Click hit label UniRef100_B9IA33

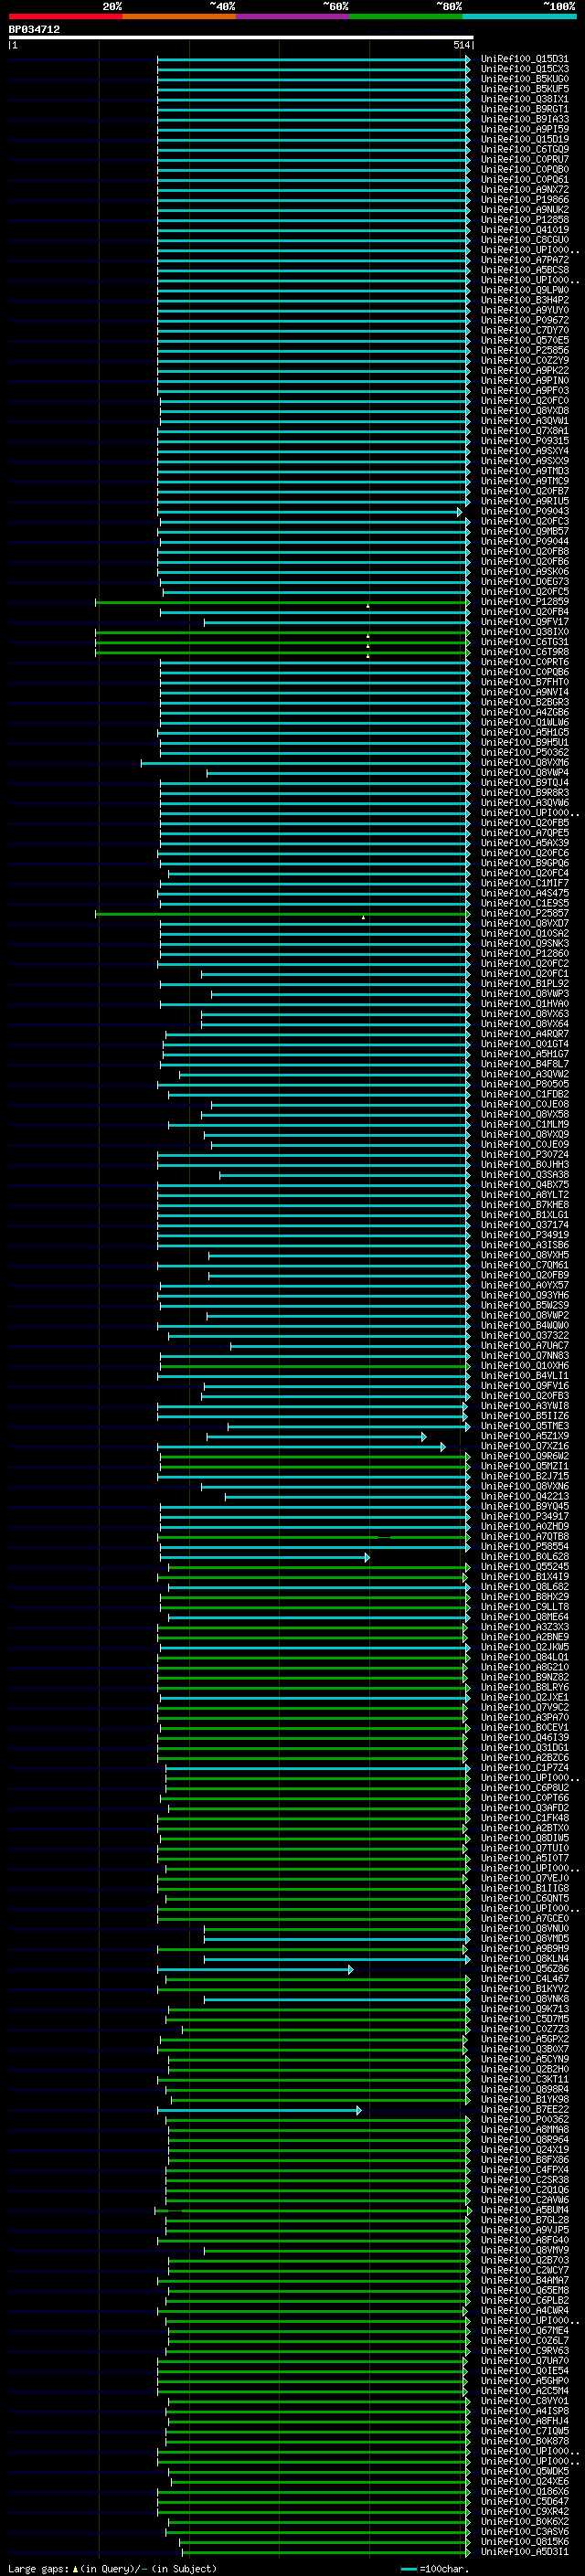pos(524,119)
